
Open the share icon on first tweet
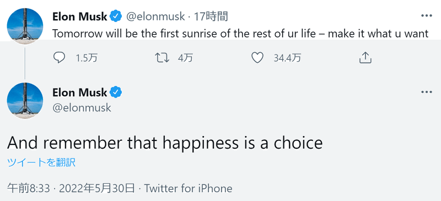click(365, 58)
